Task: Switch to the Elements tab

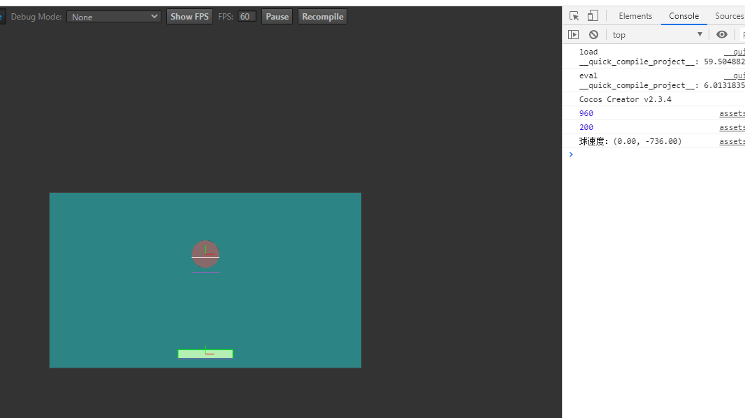Action: pyautogui.click(x=635, y=15)
